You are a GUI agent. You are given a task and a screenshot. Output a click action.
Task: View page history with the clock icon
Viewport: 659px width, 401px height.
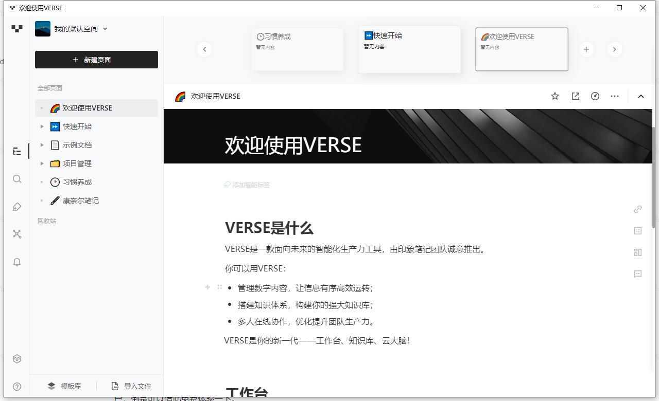[x=595, y=96]
